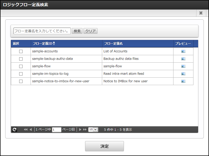The width and height of the screenshot is (209, 156).
Task: Click the Notice to IMBox for new user cell
Action: (138, 81)
